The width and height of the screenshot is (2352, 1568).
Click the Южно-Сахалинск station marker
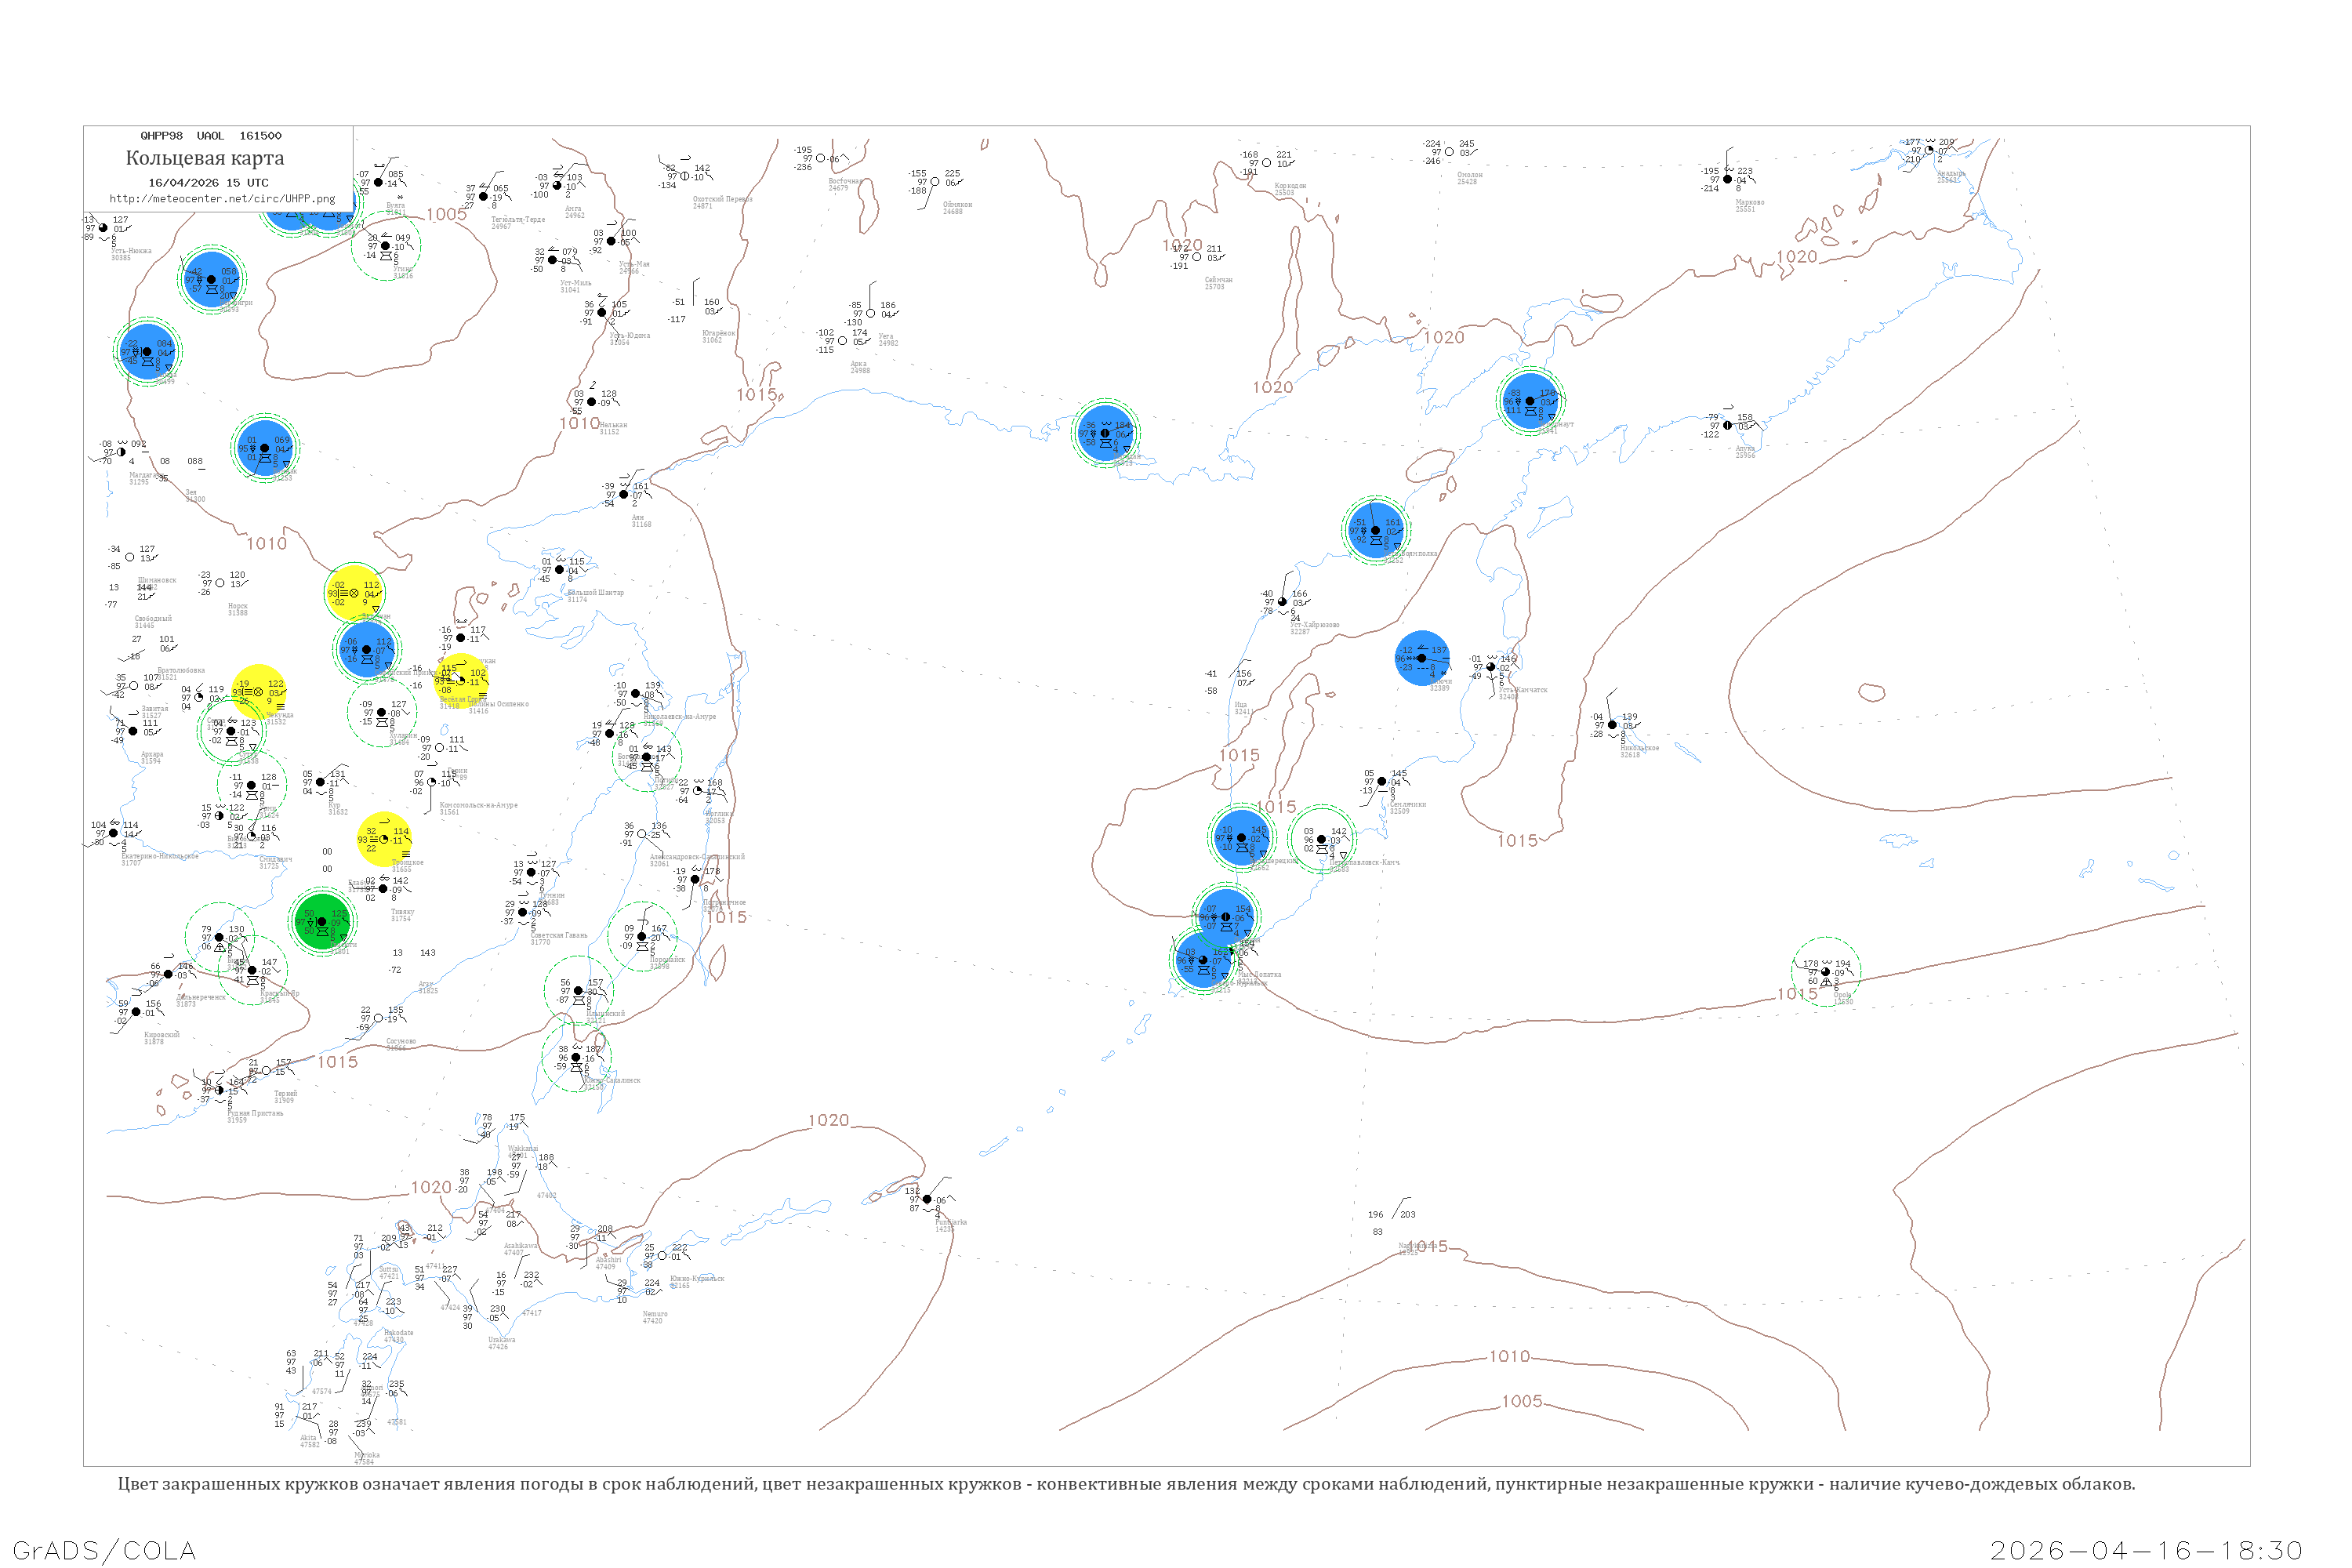click(576, 1057)
